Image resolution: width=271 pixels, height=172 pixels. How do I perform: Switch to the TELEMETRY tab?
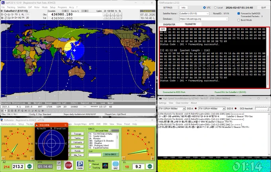pyautogui.click(x=190, y=24)
